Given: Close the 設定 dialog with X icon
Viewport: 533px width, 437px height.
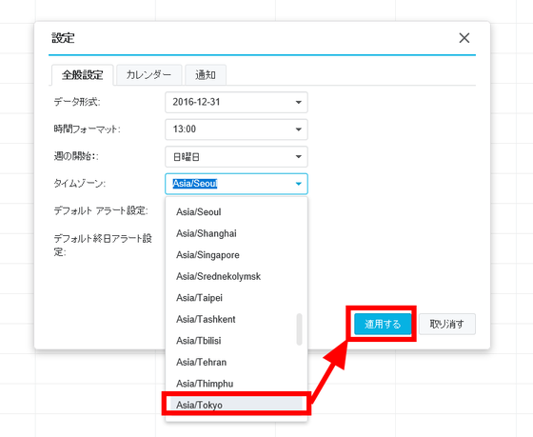Looking at the screenshot, I should pyautogui.click(x=464, y=38).
